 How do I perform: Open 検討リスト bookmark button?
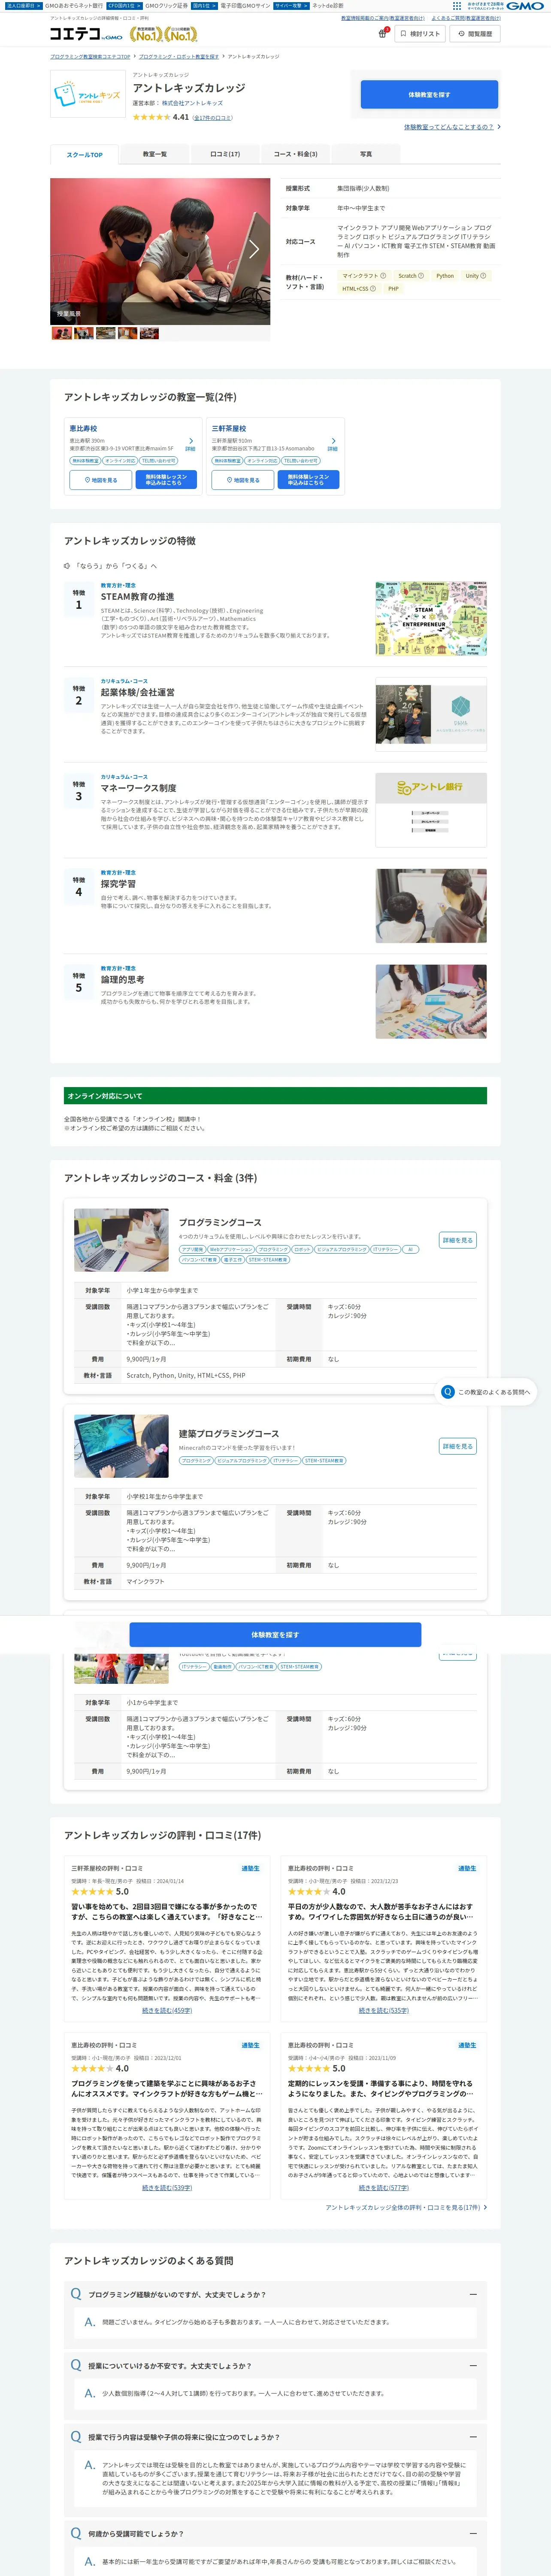(x=420, y=34)
